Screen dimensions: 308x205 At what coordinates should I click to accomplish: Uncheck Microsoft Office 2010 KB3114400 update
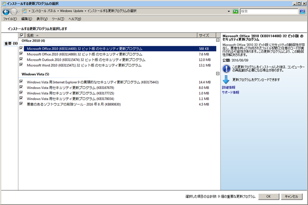21,48
